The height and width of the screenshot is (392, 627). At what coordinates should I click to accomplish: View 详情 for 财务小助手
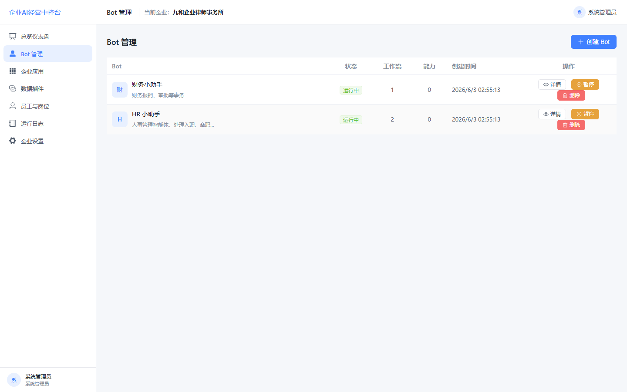pyautogui.click(x=552, y=84)
